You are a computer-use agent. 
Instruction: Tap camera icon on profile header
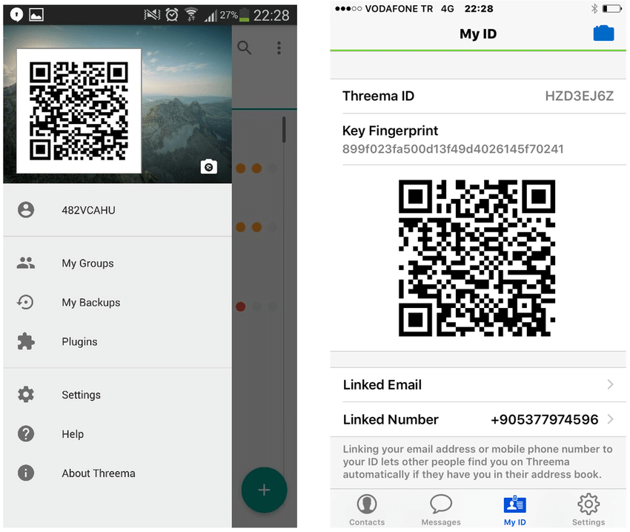pyautogui.click(x=209, y=167)
